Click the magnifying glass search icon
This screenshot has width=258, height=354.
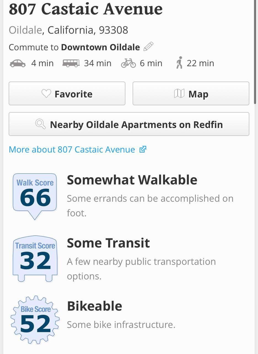(41, 124)
